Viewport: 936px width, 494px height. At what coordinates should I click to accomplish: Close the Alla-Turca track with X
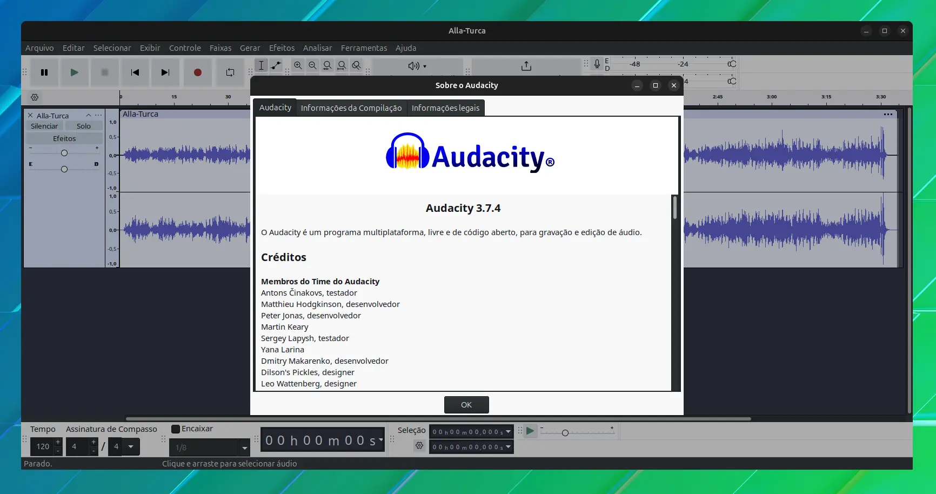pos(30,115)
